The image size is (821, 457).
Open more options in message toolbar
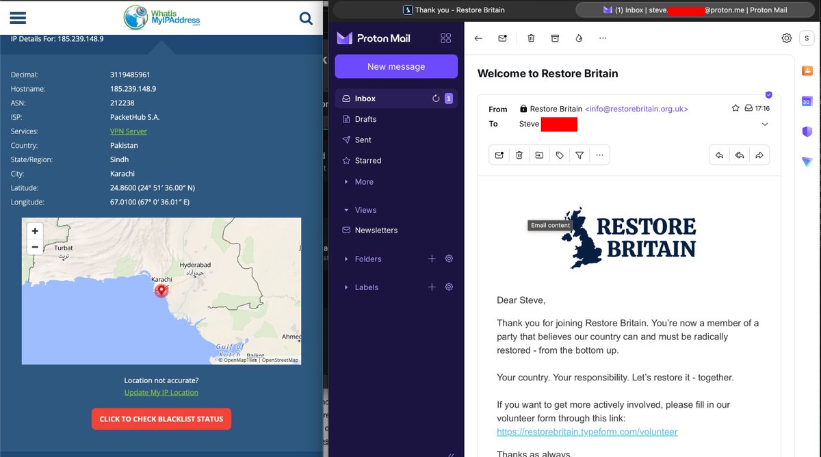(x=599, y=155)
